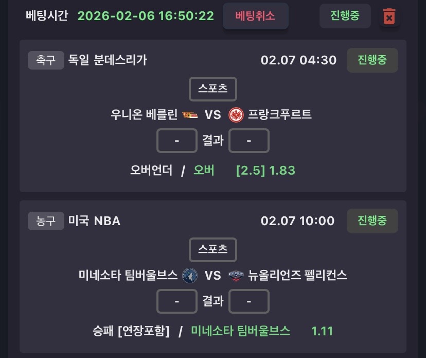Select the 농구 sport tag

[46, 221]
